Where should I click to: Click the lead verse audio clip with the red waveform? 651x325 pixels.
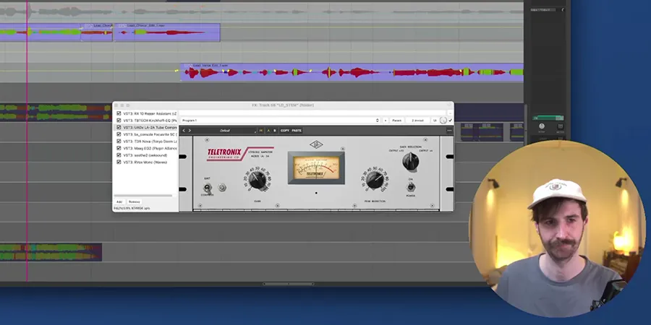pyautogui.click(x=352, y=72)
